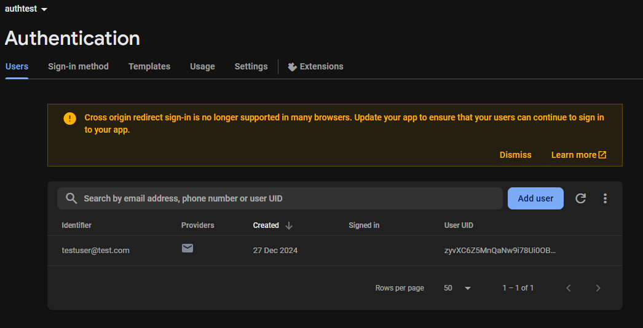Click the warning icon in the banner

click(70, 118)
